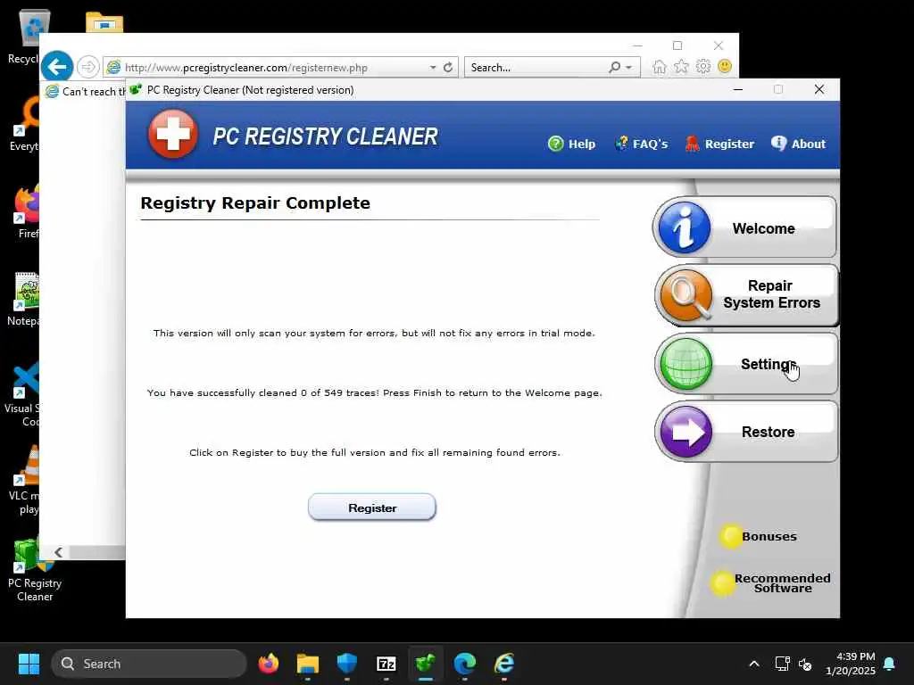Click the yellow Recommended Software bullet
The height and width of the screenshot is (685, 914).
pos(722,583)
